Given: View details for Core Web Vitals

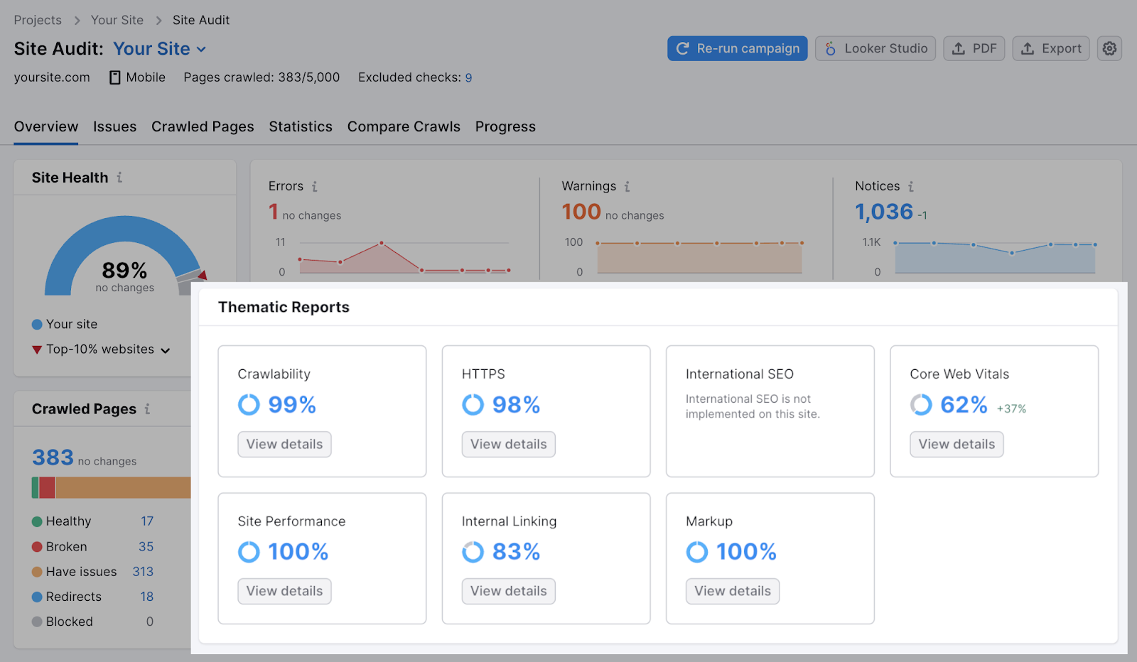Looking at the screenshot, I should tap(957, 444).
